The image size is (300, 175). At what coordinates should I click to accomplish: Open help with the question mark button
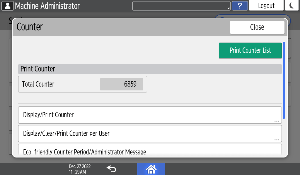(x=240, y=6)
